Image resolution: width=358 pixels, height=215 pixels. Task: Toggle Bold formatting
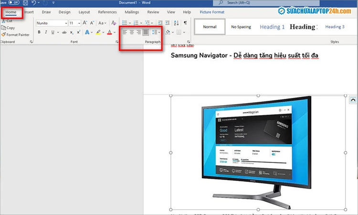[x=39, y=32]
